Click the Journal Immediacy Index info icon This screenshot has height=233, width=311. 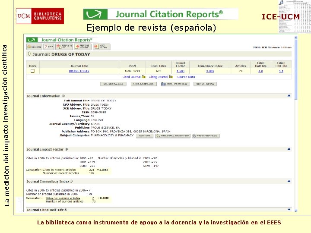[x=71, y=181]
